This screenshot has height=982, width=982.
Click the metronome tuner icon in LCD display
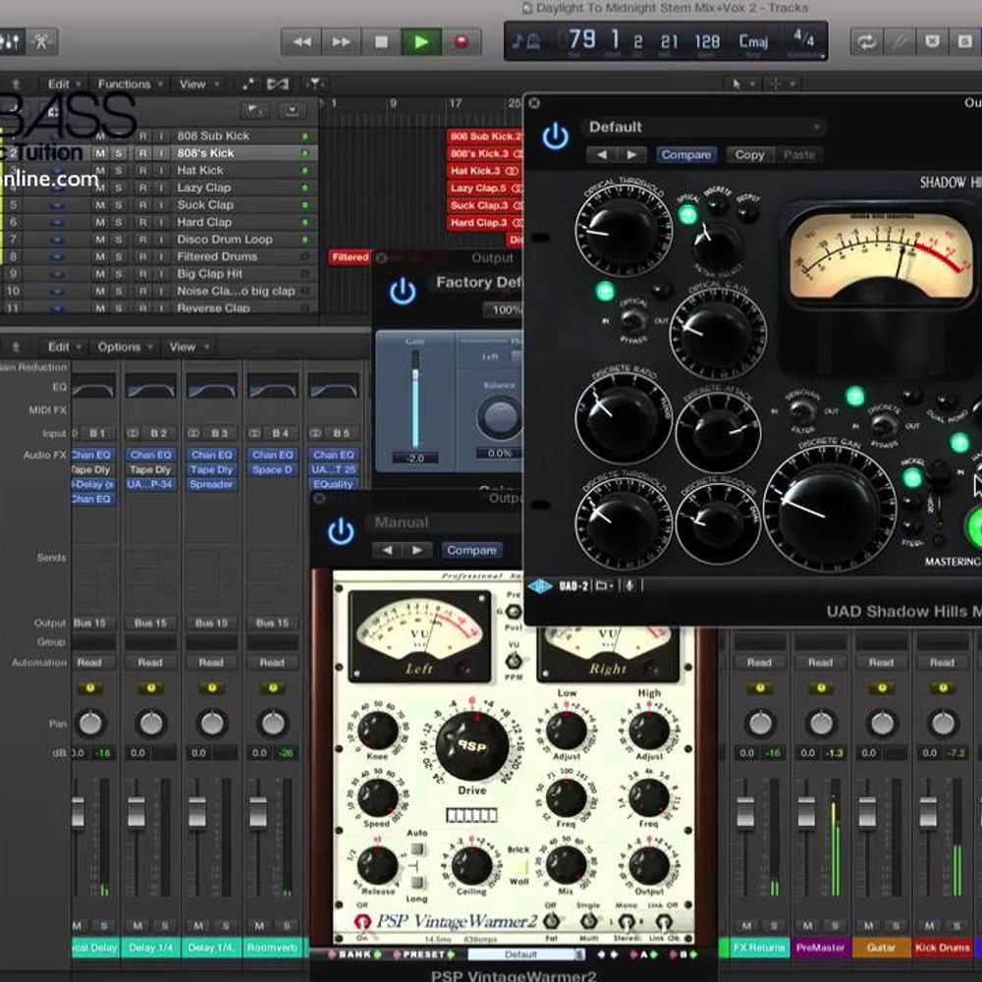526,41
